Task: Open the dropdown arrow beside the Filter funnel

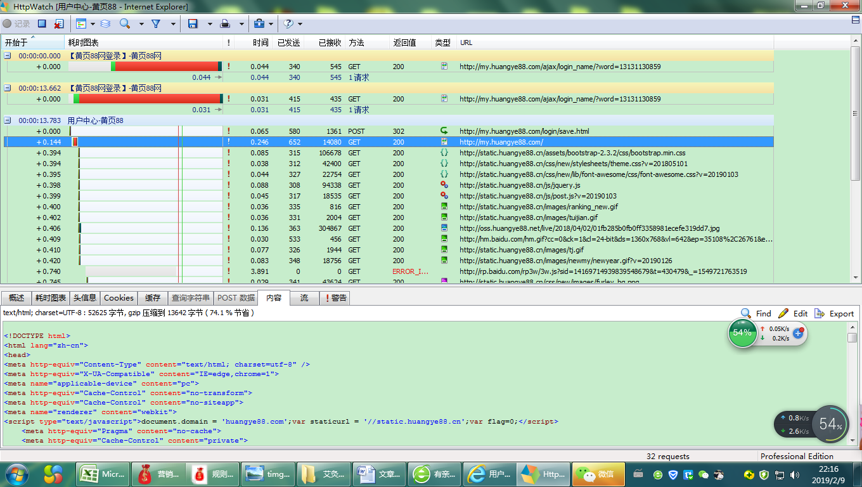Action: tap(172, 24)
